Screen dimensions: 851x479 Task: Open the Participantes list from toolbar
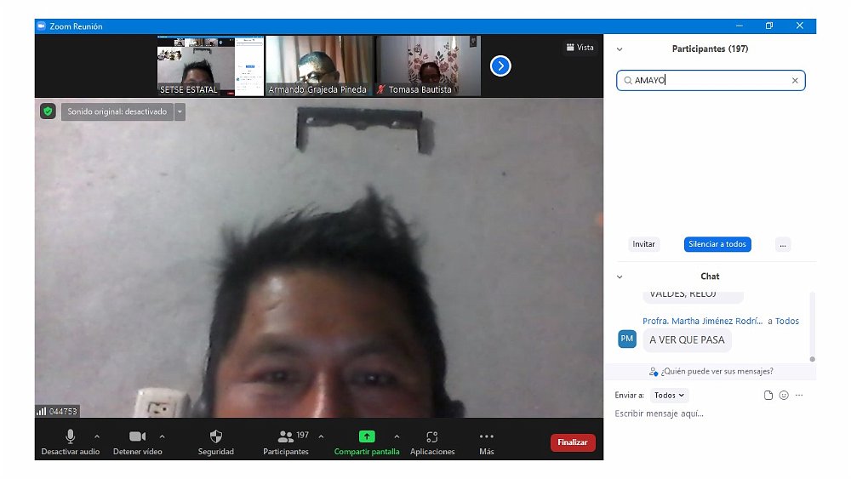click(x=286, y=436)
